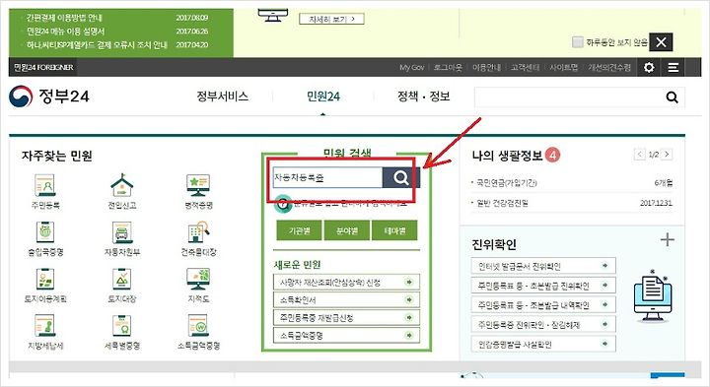Screen dimensions: 710x387
Task: Open the 정부서비스 menu
Action: pyautogui.click(x=222, y=97)
